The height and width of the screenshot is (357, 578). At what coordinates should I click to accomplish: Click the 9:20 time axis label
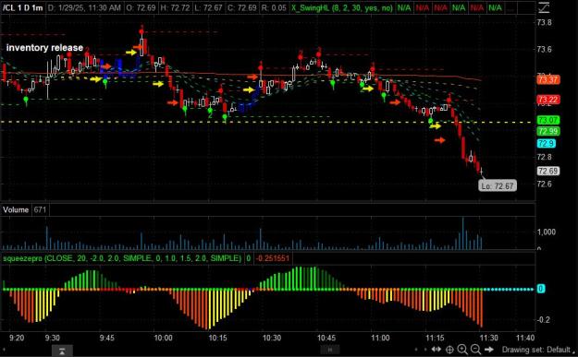pos(17,338)
